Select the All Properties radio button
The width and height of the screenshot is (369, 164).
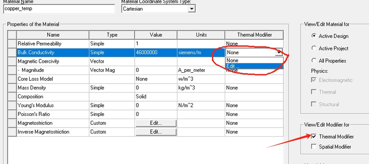pyautogui.click(x=314, y=61)
